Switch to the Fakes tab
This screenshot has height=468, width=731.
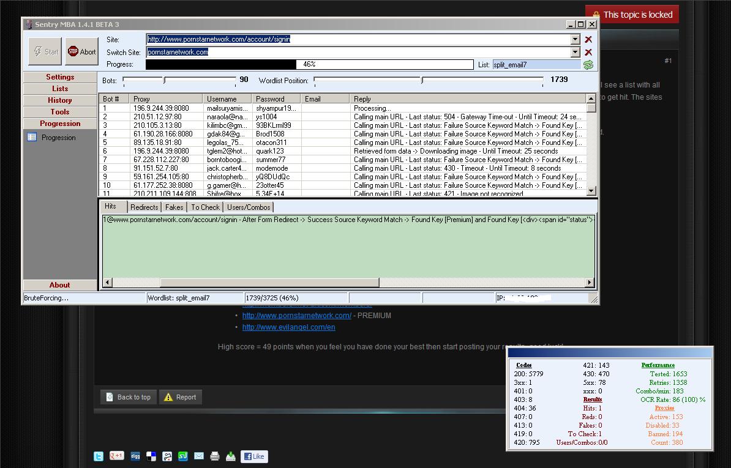pyautogui.click(x=174, y=207)
